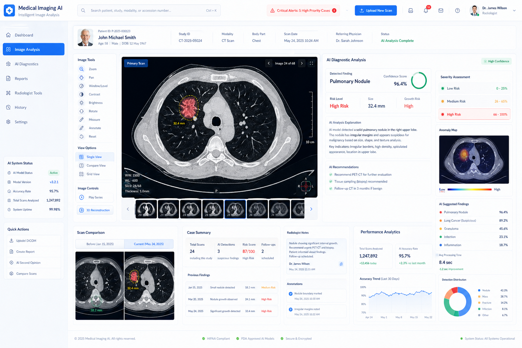Click Upload DICOM quick action
Image resolution: width=522 pixels, height=348 pixels.
click(34, 241)
